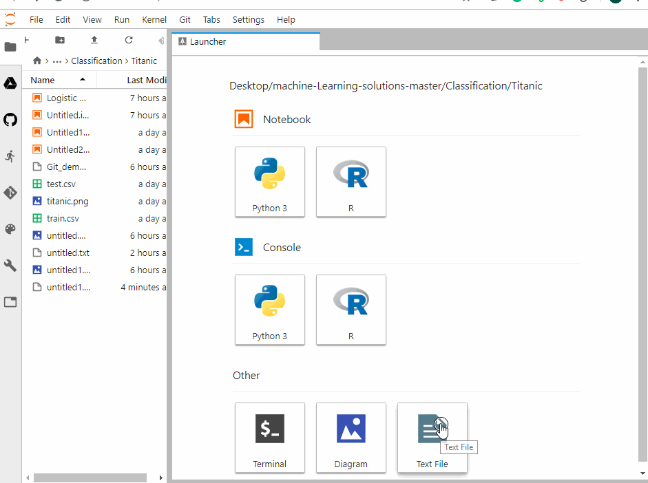The image size is (648, 483).
Task: Open the command palette via the palette icon
Action: 10,229
